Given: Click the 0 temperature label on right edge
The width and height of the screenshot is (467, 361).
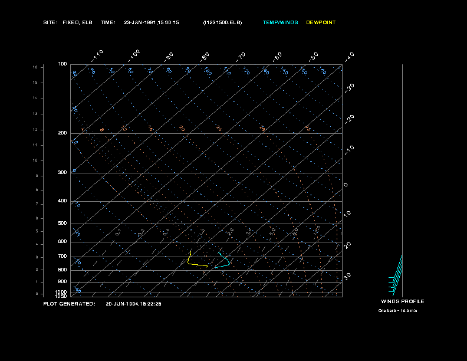Looking at the screenshot, I should point(346,185).
